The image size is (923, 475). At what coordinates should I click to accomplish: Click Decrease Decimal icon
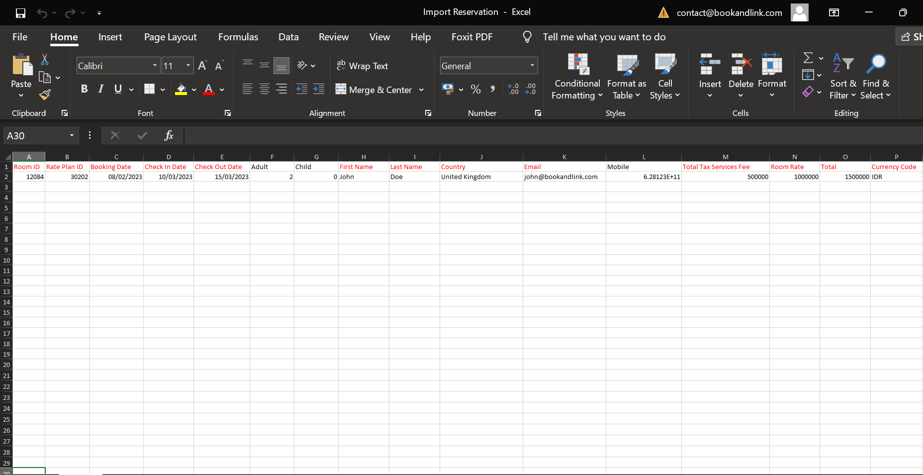(x=531, y=89)
